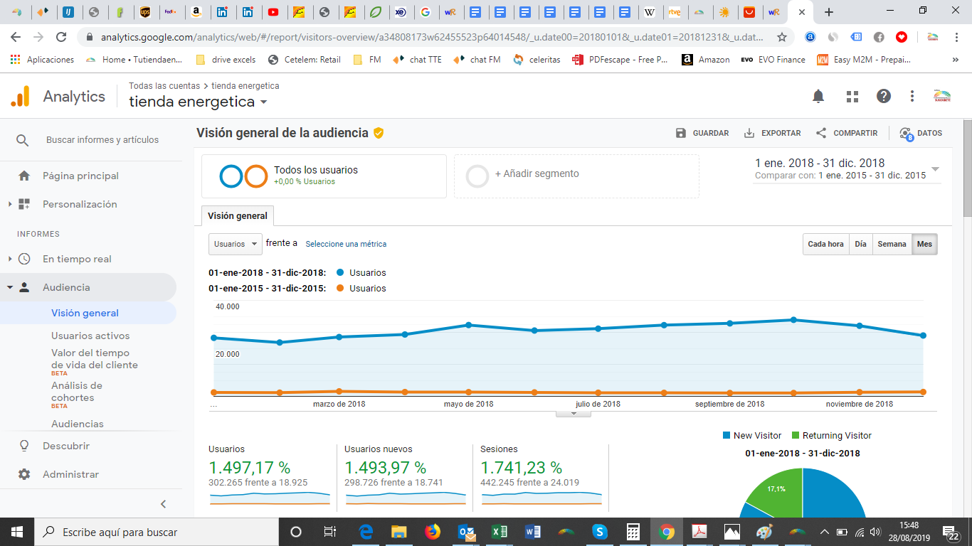972x546 pixels.
Task: Click the Administrar gear icon
Action: coord(24,474)
